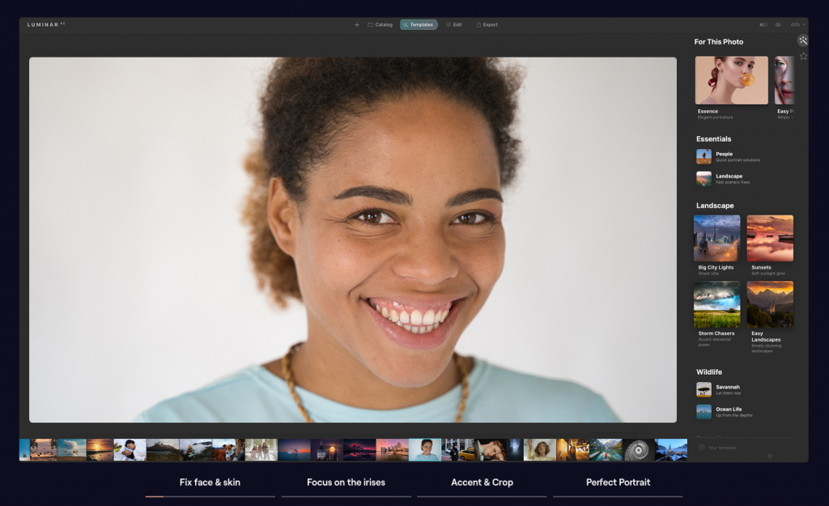Toggle the favorites star on the panel
Viewport: 829px width, 506px height.
803,55
